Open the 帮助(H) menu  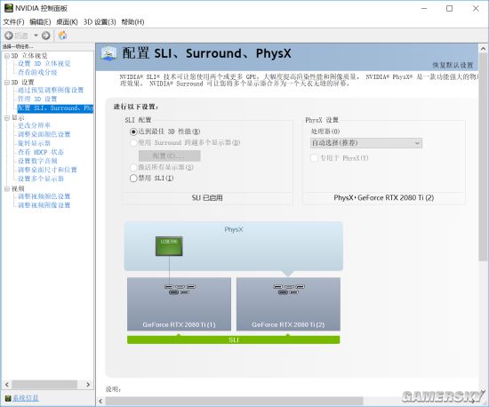tap(132, 22)
